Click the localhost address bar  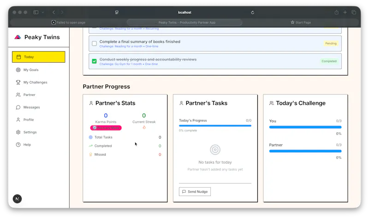pos(184,12)
